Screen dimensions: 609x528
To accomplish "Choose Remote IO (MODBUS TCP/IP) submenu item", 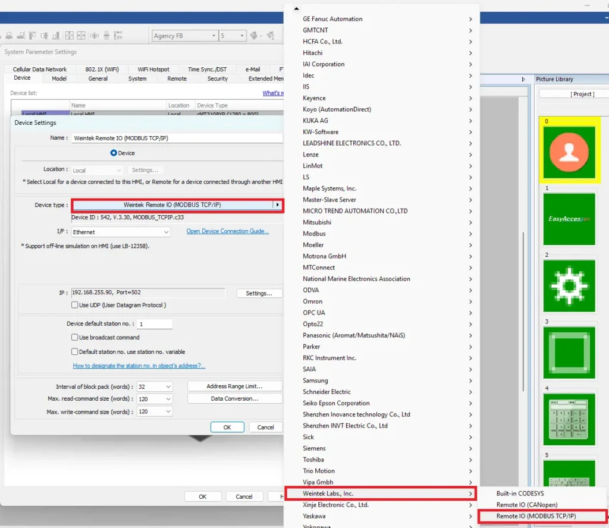I will pos(542,516).
